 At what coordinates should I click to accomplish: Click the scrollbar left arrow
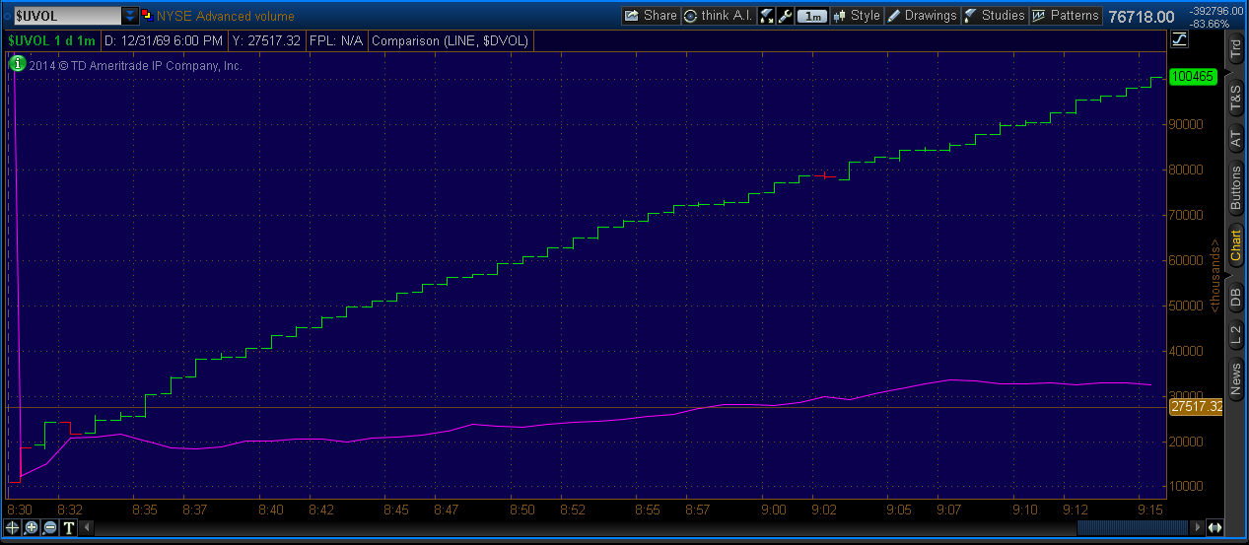[x=87, y=527]
